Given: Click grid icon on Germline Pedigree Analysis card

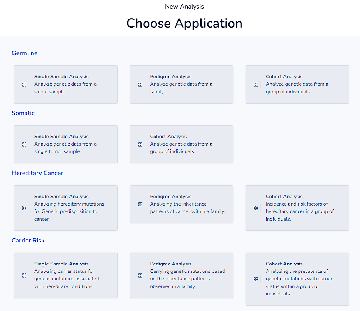Looking at the screenshot, I should (x=140, y=84).
